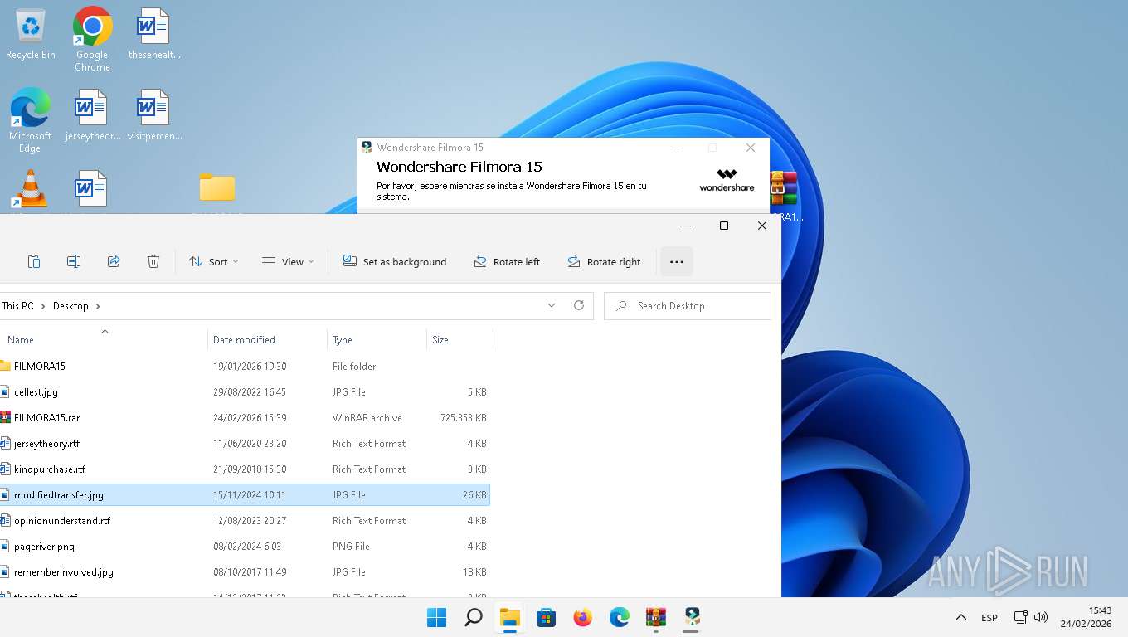1128x637 pixels.
Task: Open Firefox from the taskbar
Action: (x=583, y=617)
